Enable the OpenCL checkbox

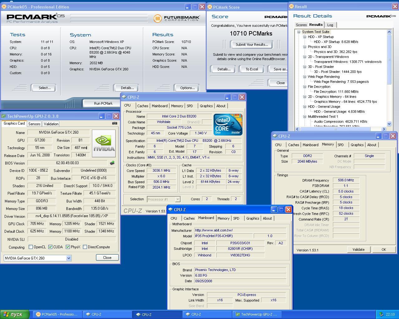click(31, 247)
